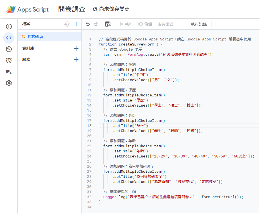Click .setTitle("身份") on line 18
The height and width of the screenshot is (214, 260).
(x=130, y=126)
